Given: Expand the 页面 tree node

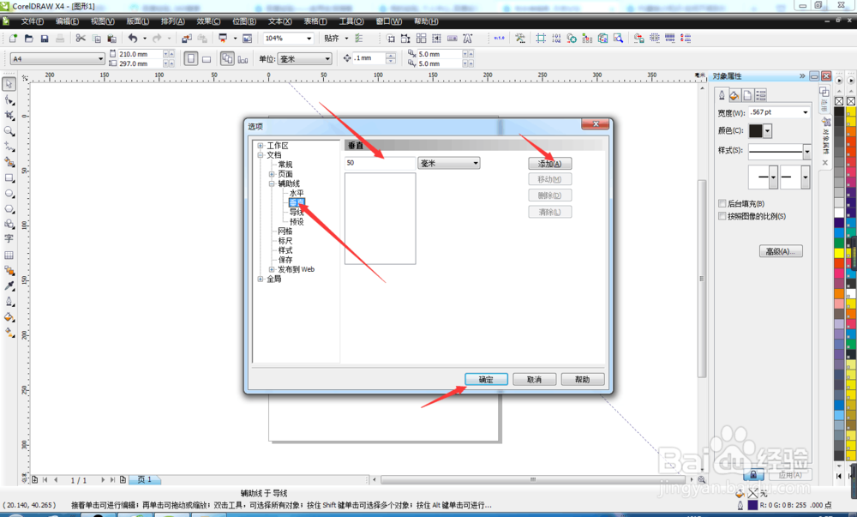Looking at the screenshot, I should [x=272, y=174].
